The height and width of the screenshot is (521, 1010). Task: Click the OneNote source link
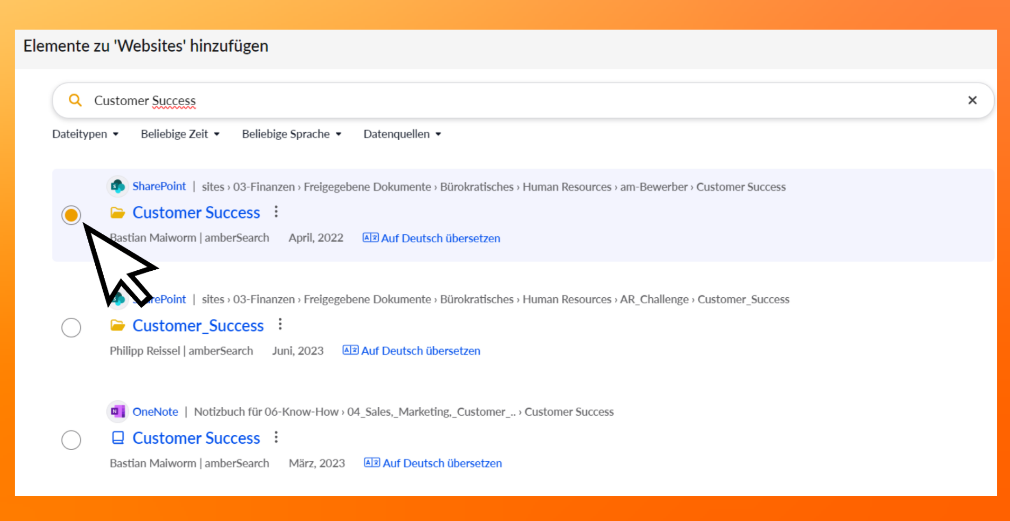tap(155, 412)
